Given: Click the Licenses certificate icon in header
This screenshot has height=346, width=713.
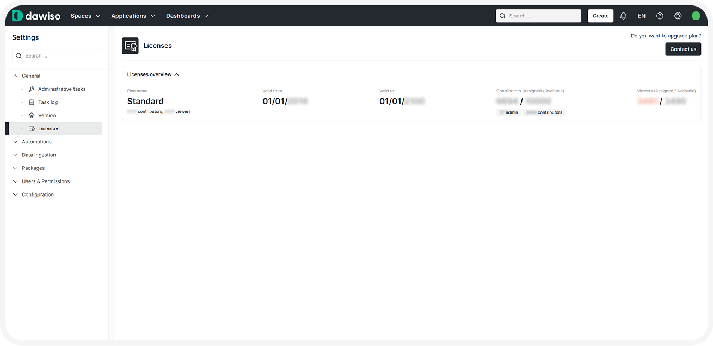Looking at the screenshot, I should [130, 46].
